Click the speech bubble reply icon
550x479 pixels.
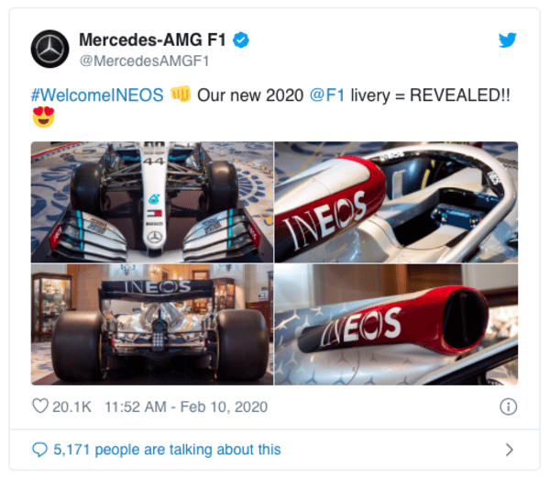pyautogui.click(x=39, y=450)
